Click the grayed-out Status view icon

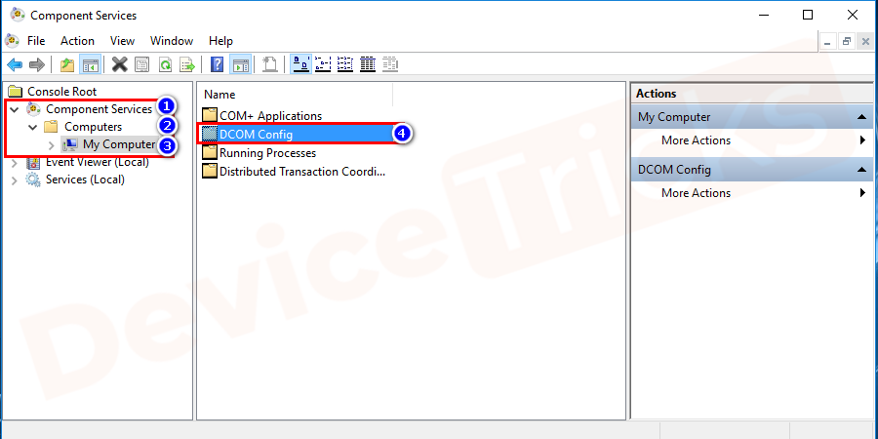[390, 65]
